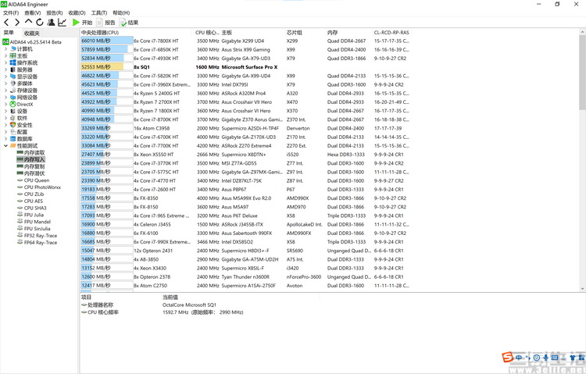The image size is (586, 374).
Task: Select 操作系统 tree item with Windows logo
Action: pyautogui.click(x=24, y=62)
